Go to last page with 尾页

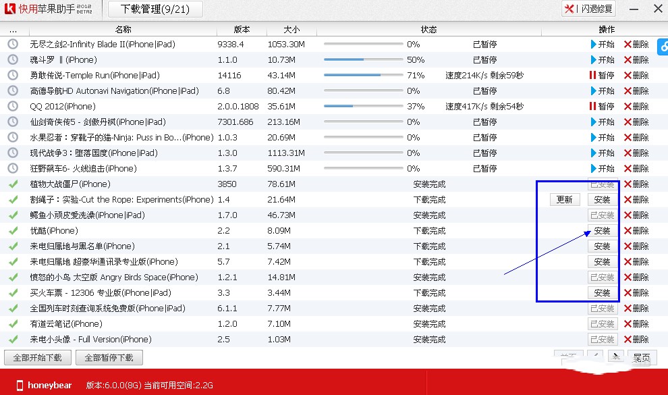coord(642,358)
